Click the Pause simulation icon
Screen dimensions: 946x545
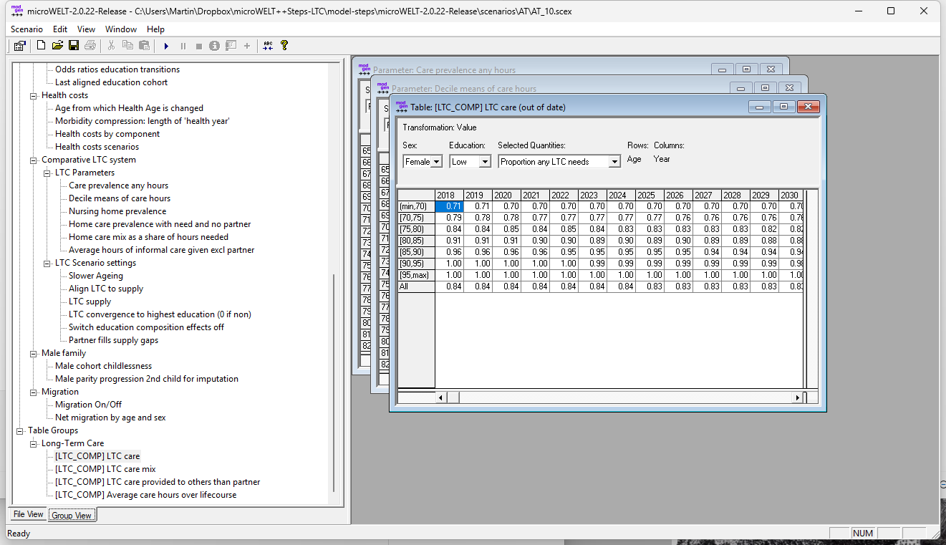(x=183, y=46)
